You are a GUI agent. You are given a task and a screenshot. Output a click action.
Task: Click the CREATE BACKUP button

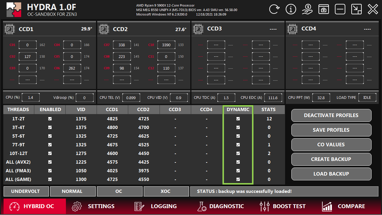(x=331, y=159)
